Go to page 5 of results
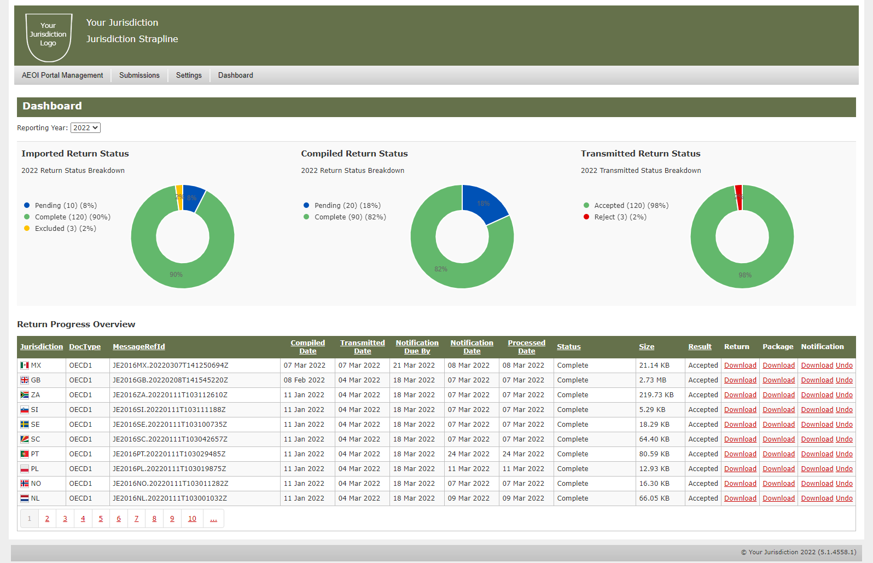This screenshot has height=563, width=873. tap(101, 519)
